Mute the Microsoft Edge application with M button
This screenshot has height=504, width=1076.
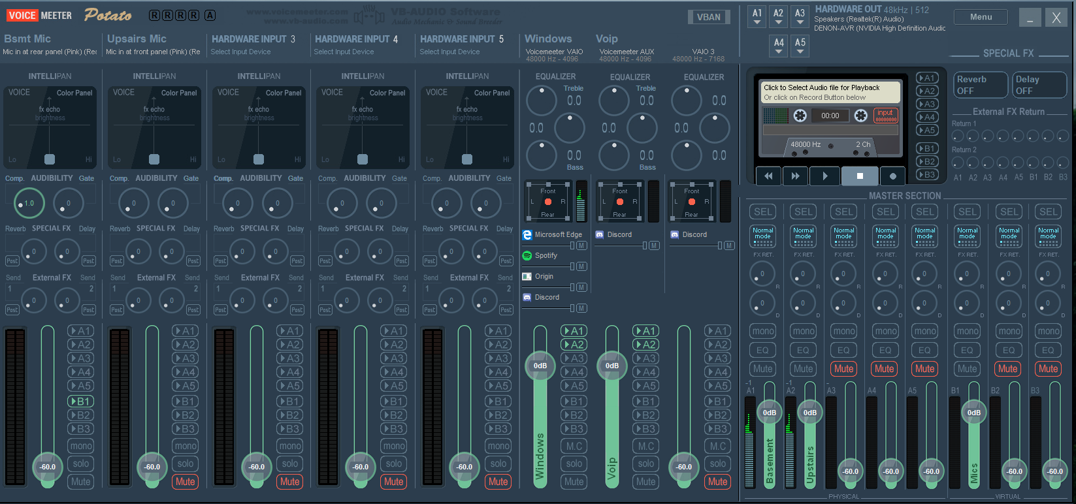click(581, 245)
